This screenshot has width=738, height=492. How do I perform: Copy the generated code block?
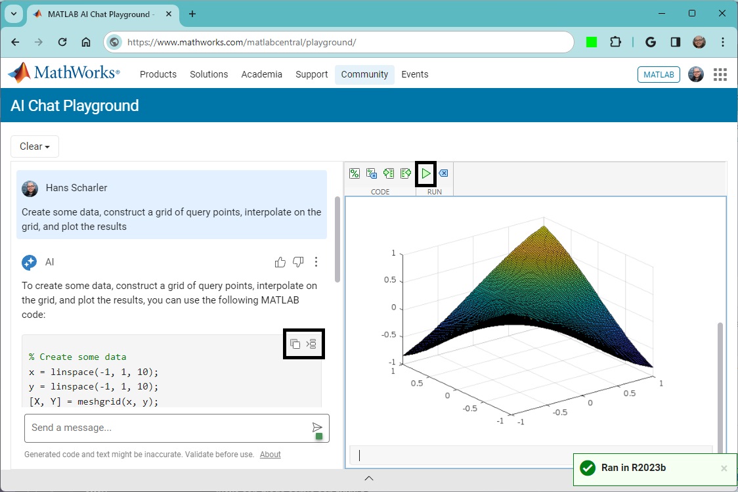[x=295, y=344]
